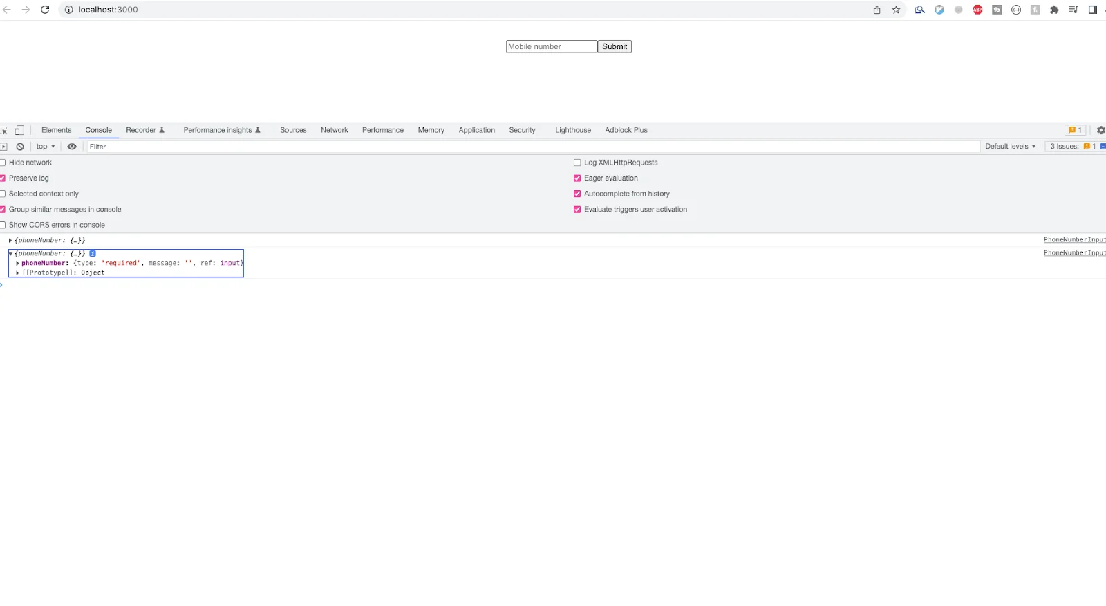
Task: Create a live expression with eye icon
Action: (72, 147)
